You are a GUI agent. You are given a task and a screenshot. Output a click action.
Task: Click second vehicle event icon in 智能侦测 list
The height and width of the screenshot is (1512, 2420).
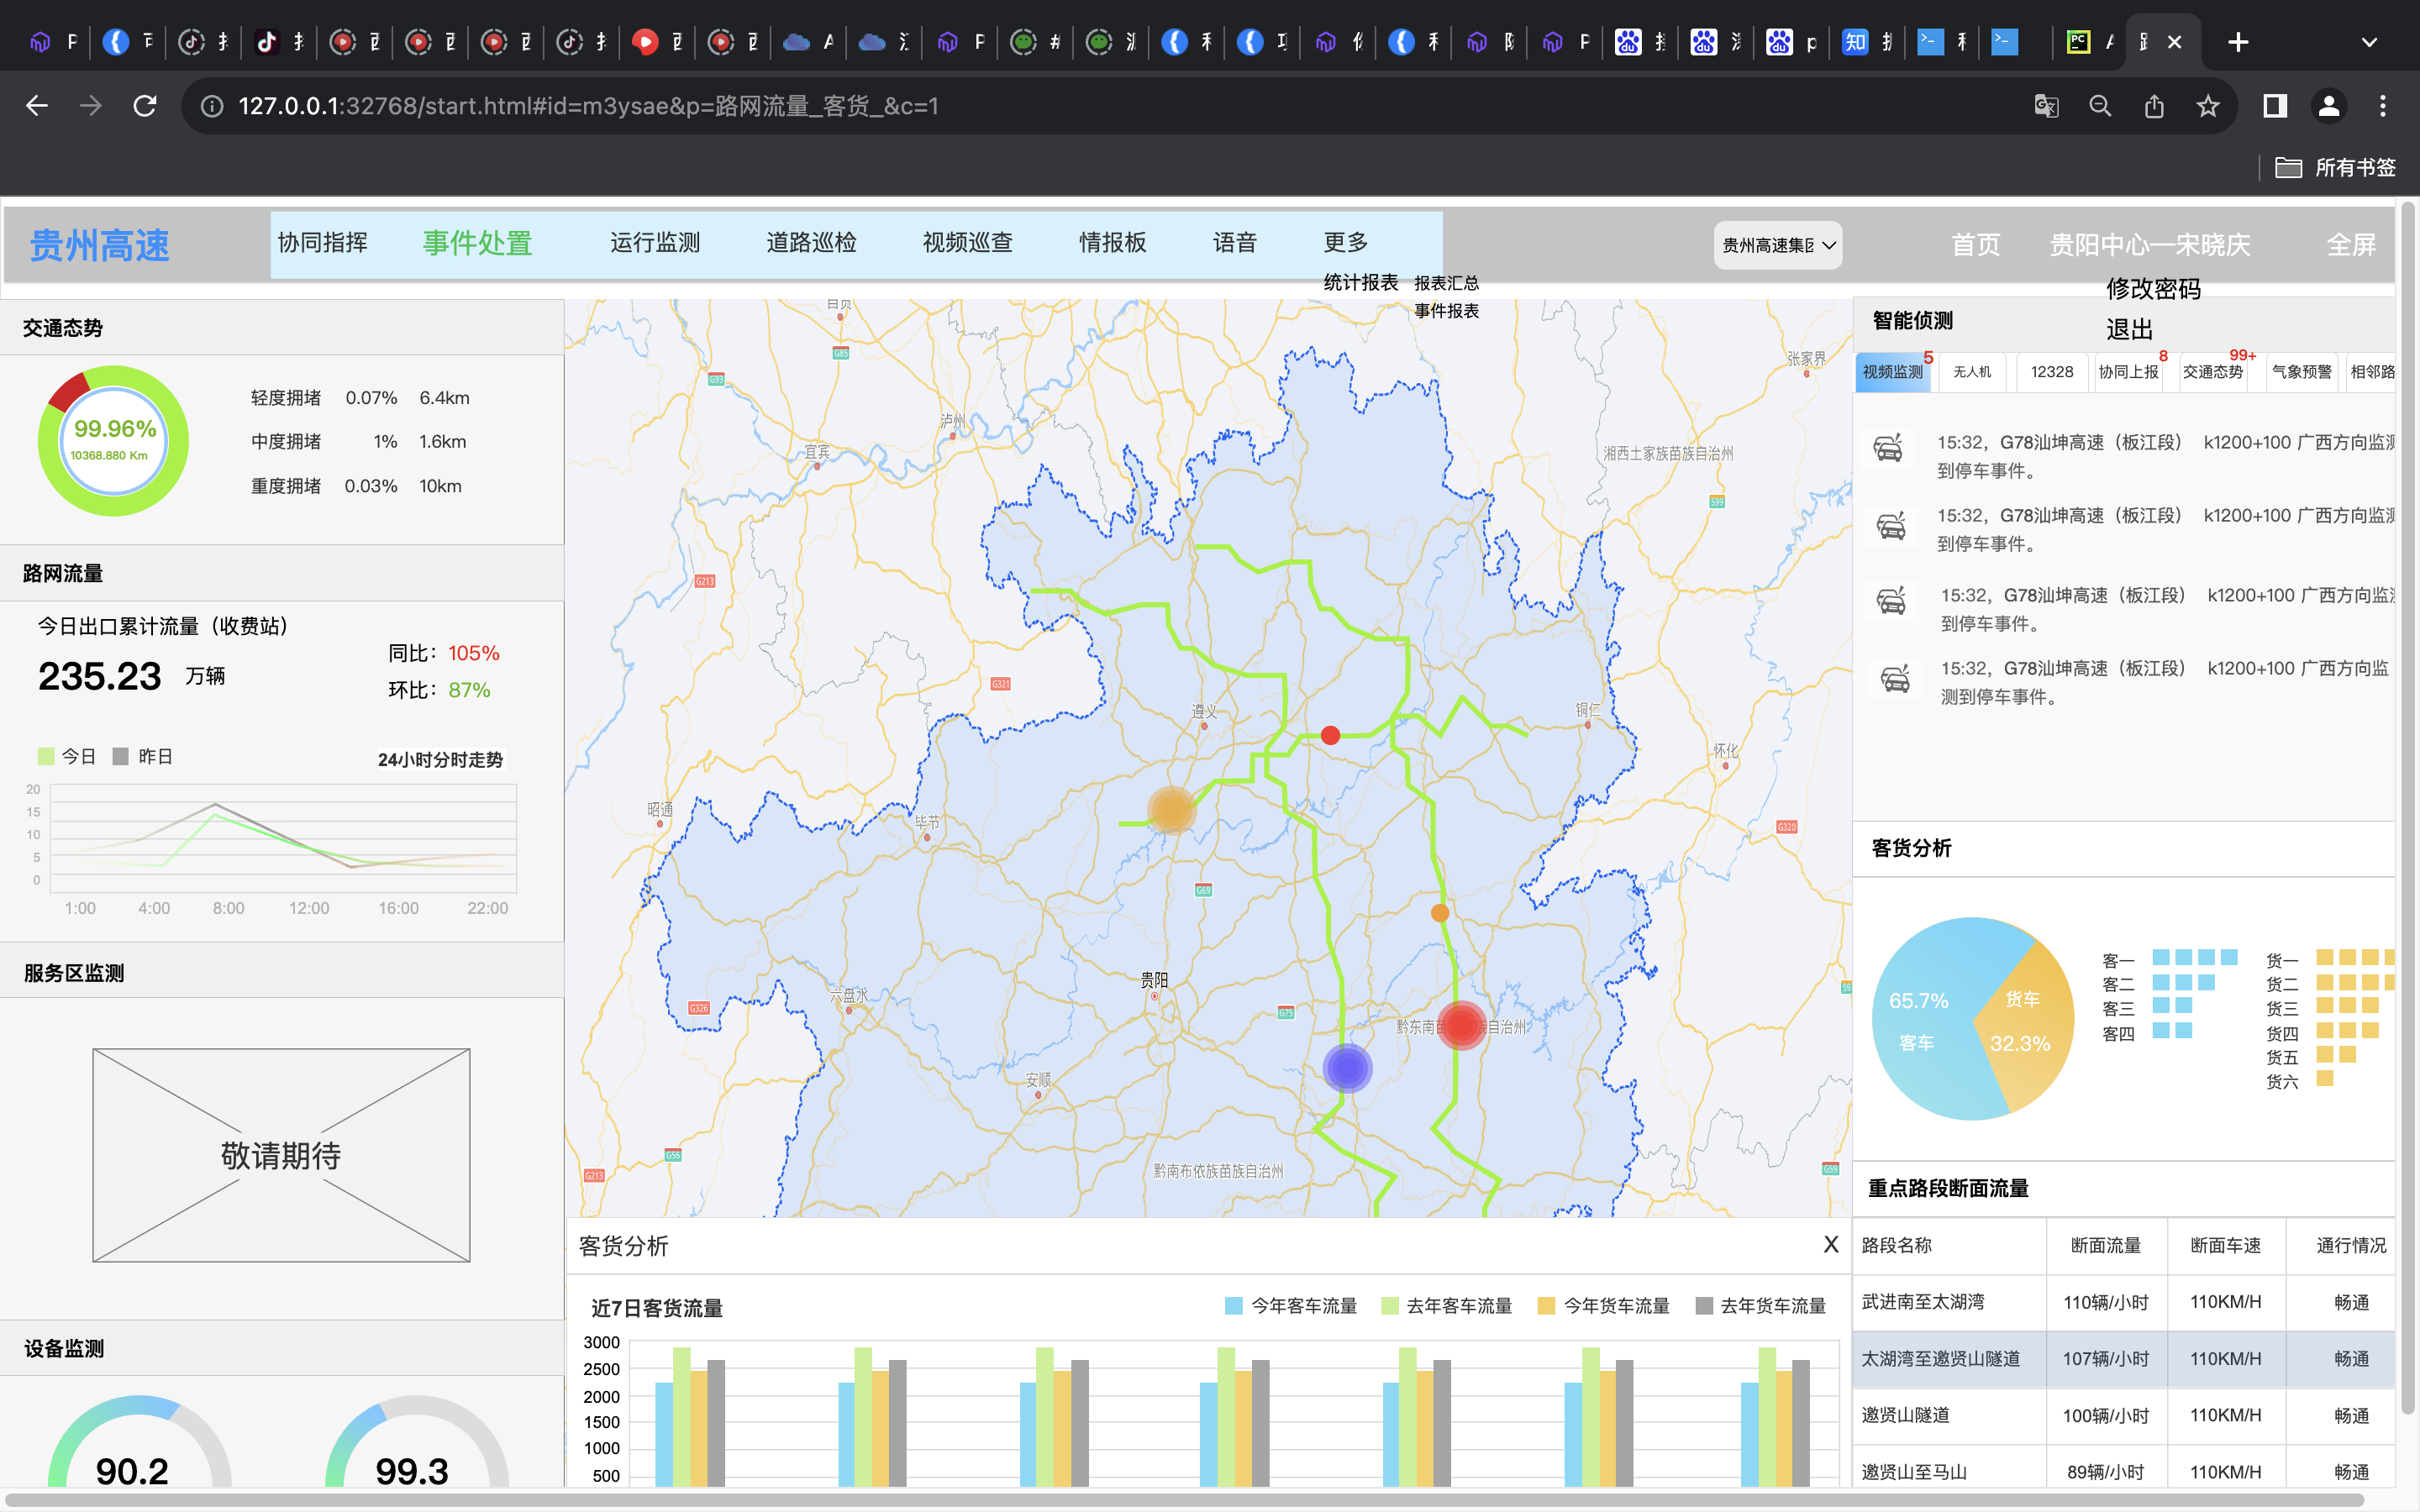pyautogui.click(x=1891, y=525)
